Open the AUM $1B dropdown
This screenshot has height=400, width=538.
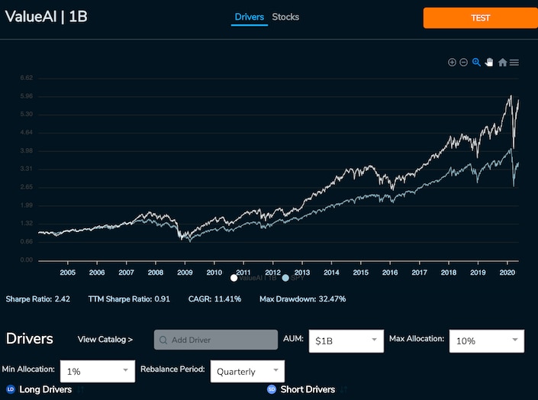point(346,341)
